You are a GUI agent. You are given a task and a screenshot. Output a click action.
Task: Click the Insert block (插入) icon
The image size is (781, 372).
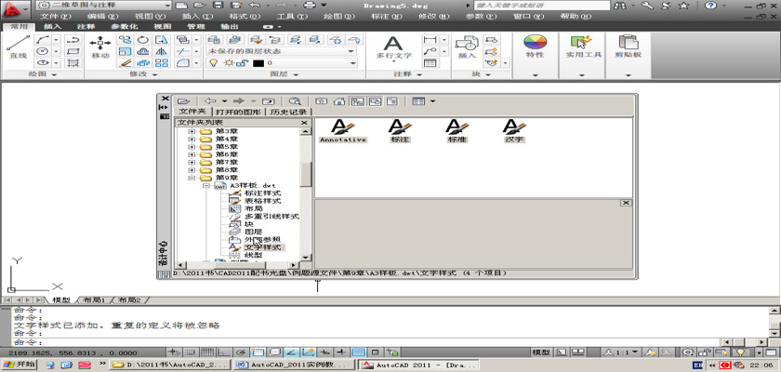467,48
